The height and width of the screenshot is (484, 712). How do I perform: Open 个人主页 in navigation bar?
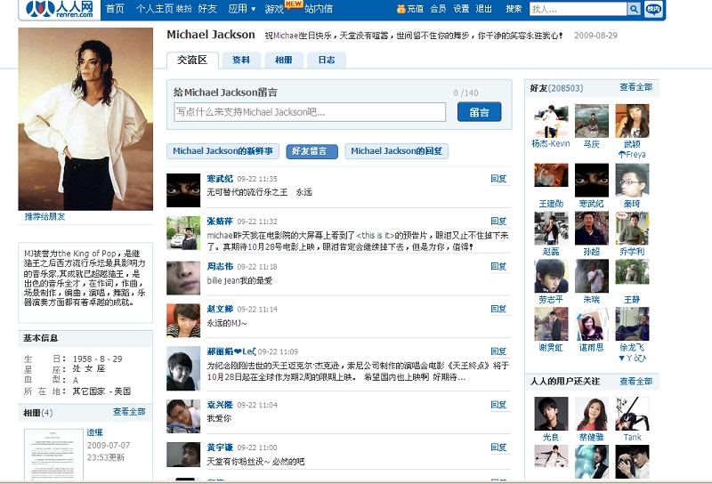(x=155, y=9)
